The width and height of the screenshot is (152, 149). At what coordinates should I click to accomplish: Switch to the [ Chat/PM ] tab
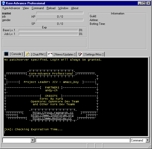click(35, 54)
